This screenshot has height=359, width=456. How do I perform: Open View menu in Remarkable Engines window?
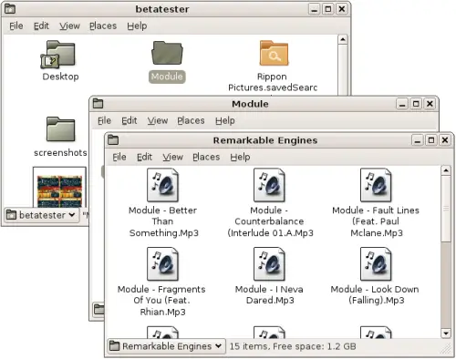coord(172,157)
